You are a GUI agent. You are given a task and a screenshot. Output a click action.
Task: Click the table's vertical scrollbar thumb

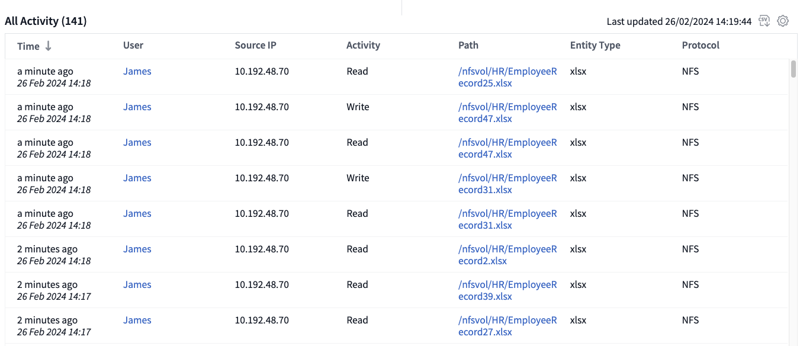point(794,69)
